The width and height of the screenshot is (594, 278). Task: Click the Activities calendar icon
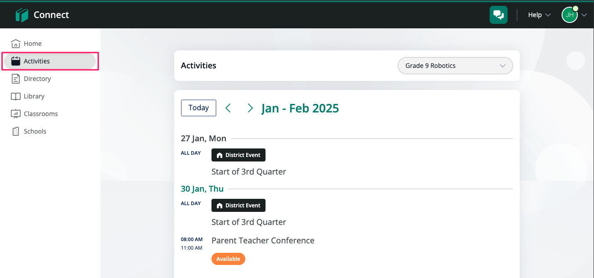[16, 61]
